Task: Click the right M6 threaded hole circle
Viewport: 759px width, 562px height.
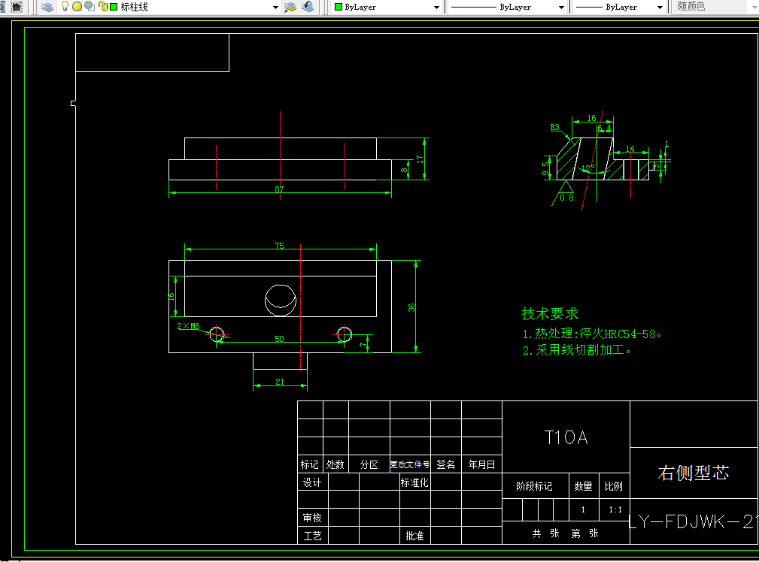Action: tap(345, 334)
